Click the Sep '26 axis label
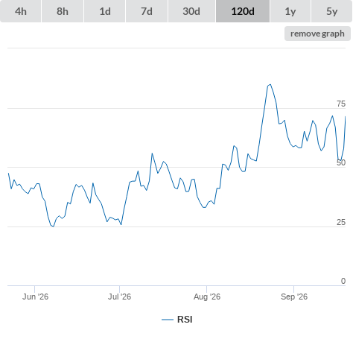 294,297
